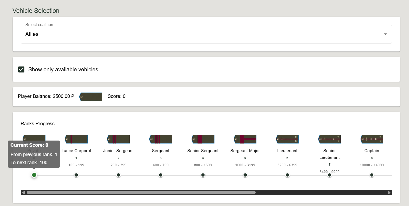Click the Sergeant Major slider mark

pos(245,175)
